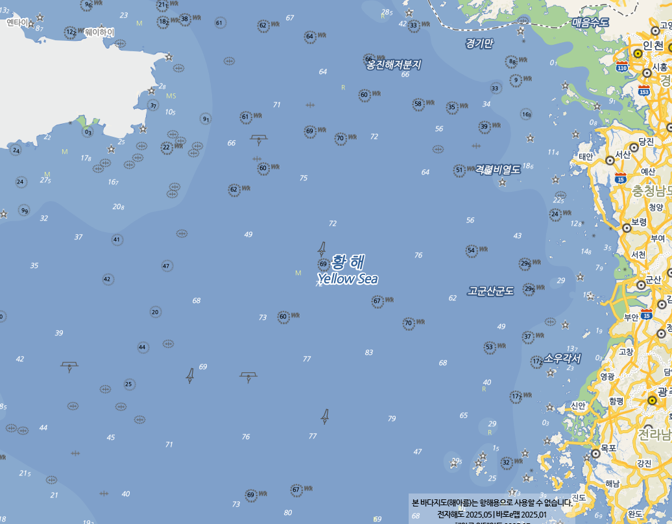Click the Yellow Sea label
Screen dimensions: 672x524
[348, 279]
